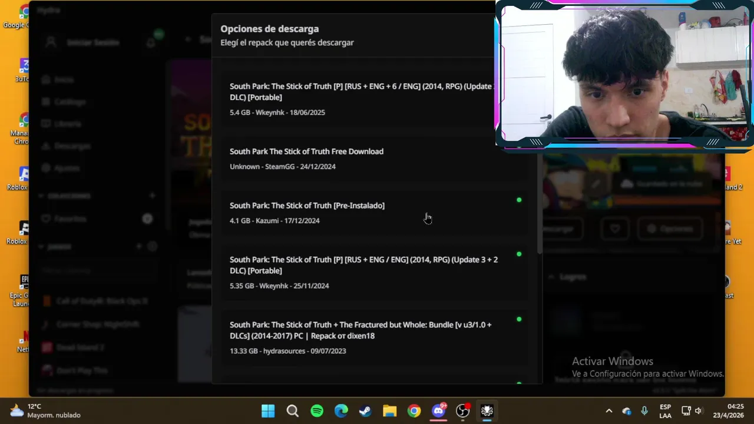Open network and volume quick settings
754x424 pixels.
pos(692,410)
